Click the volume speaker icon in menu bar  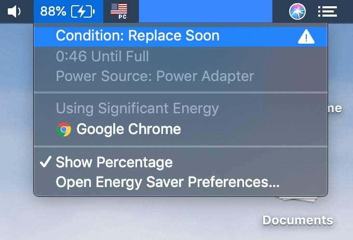click(14, 11)
